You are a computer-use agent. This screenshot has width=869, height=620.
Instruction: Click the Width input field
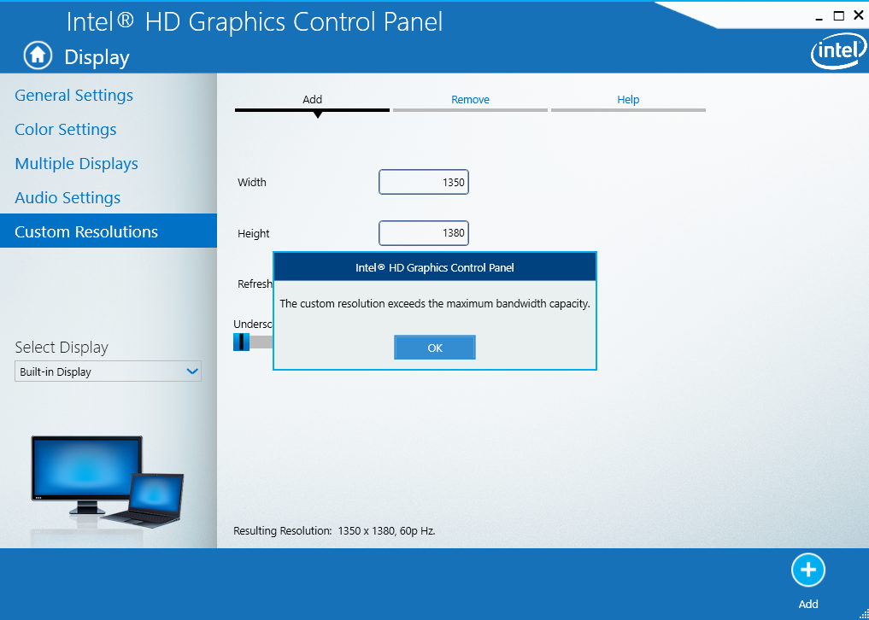click(x=424, y=182)
